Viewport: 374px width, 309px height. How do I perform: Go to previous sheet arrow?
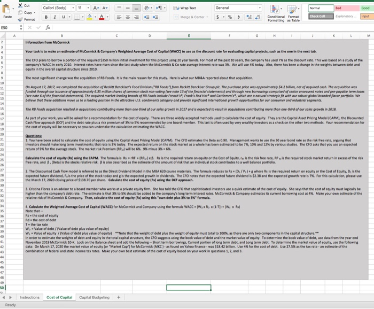coord(4,297)
